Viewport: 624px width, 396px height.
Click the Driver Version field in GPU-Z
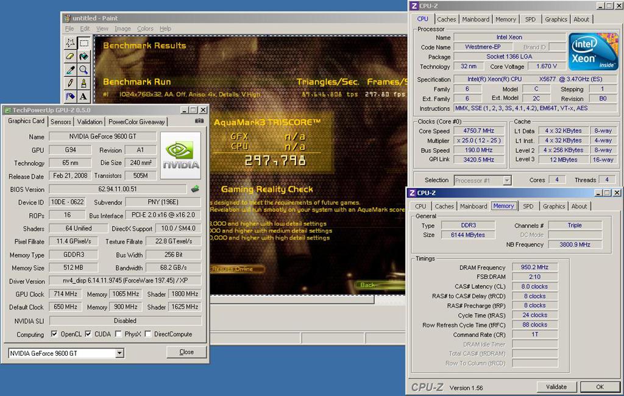(125, 281)
